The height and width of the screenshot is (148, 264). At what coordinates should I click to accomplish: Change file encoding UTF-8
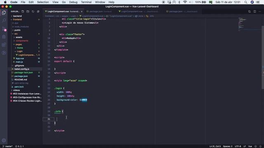click(238, 146)
